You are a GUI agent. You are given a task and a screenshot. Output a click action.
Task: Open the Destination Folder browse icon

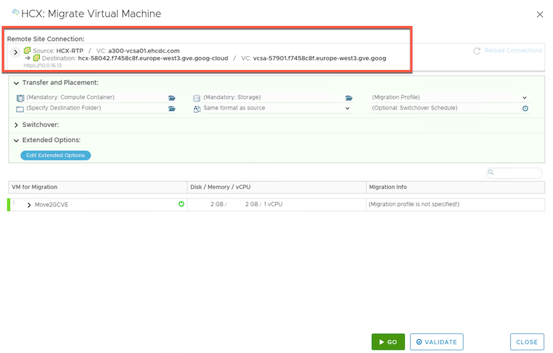172,108
